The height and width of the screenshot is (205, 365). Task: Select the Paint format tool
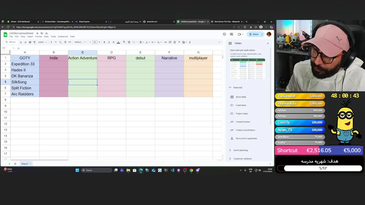click(x=35, y=42)
